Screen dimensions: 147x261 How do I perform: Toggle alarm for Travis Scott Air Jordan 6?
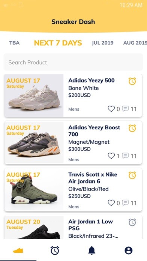(132, 175)
